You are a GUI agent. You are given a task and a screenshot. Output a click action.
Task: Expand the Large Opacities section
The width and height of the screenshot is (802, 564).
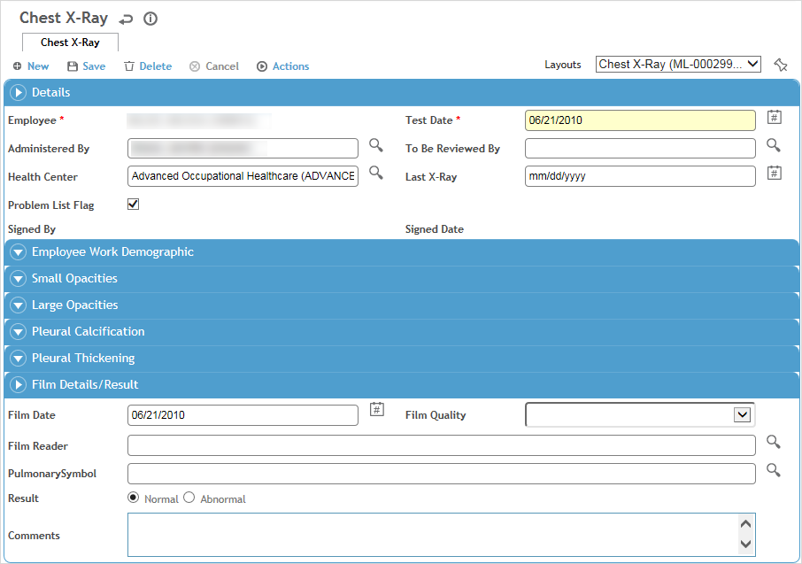coord(18,305)
